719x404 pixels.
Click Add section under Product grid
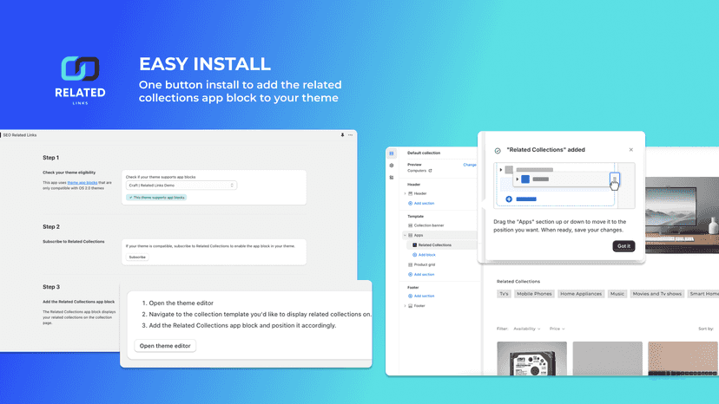421,275
